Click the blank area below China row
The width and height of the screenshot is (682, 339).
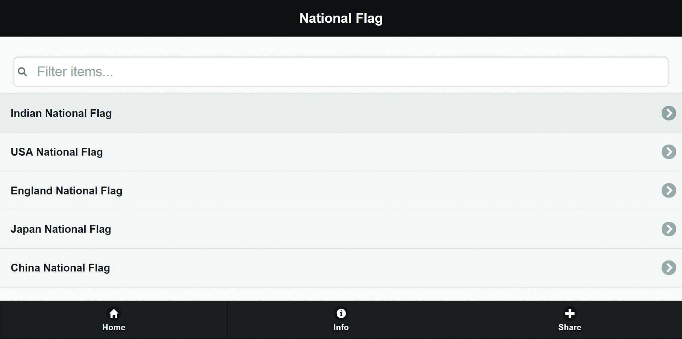tap(341, 294)
